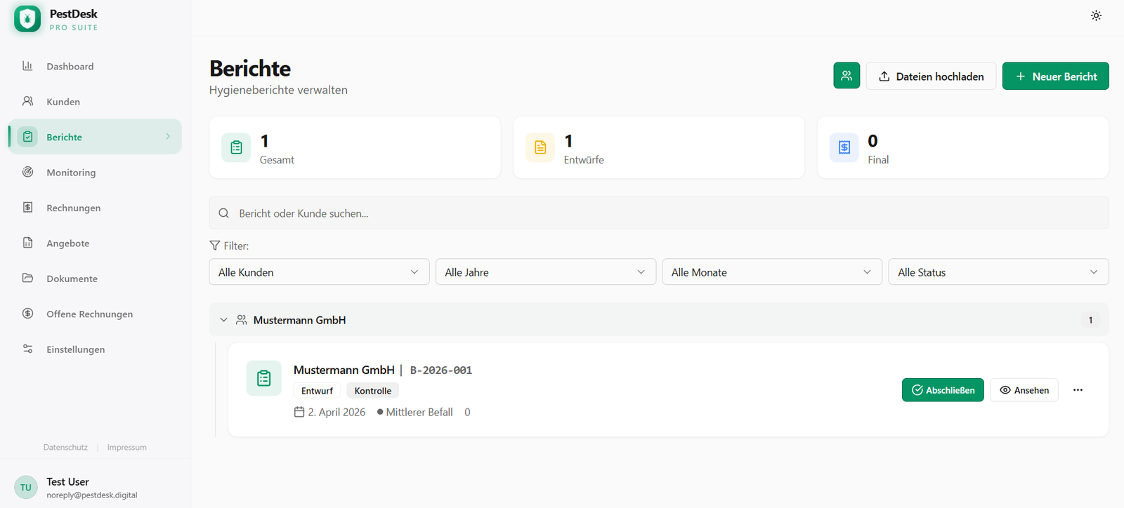Toggle the light/dark theme sun icon
Screen dimensions: 1124x508
tap(1096, 15)
